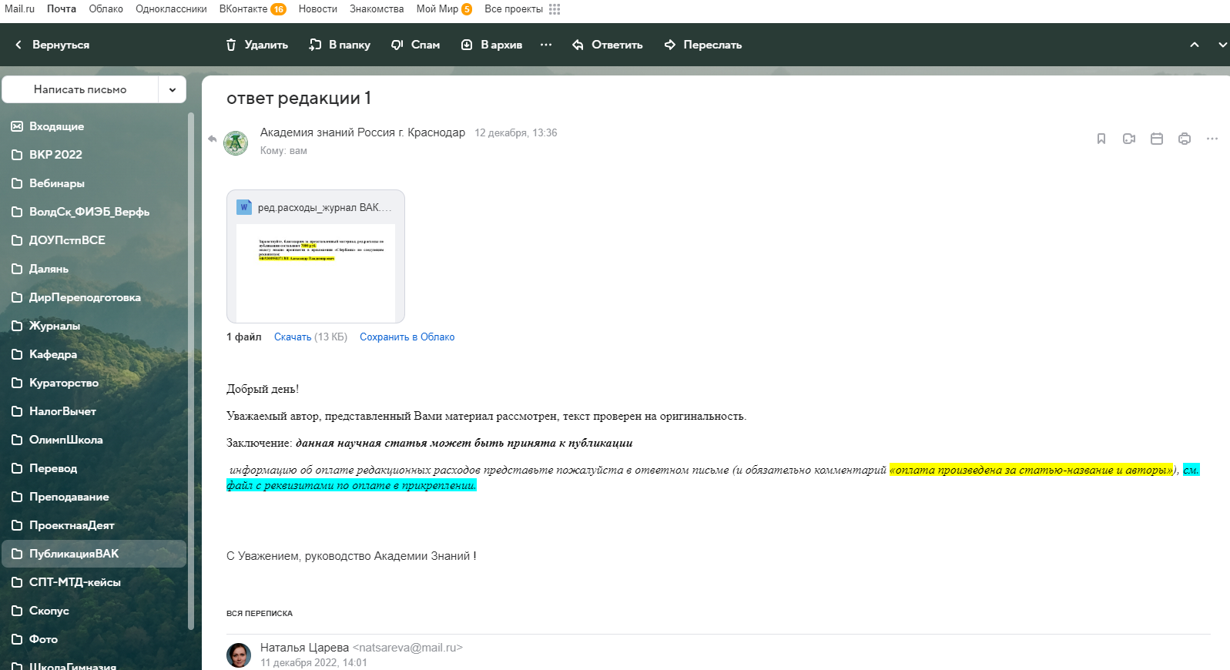Screen dimensions: 1230x670
Task: Open the Облако tab in top bar
Action: click(106, 9)
